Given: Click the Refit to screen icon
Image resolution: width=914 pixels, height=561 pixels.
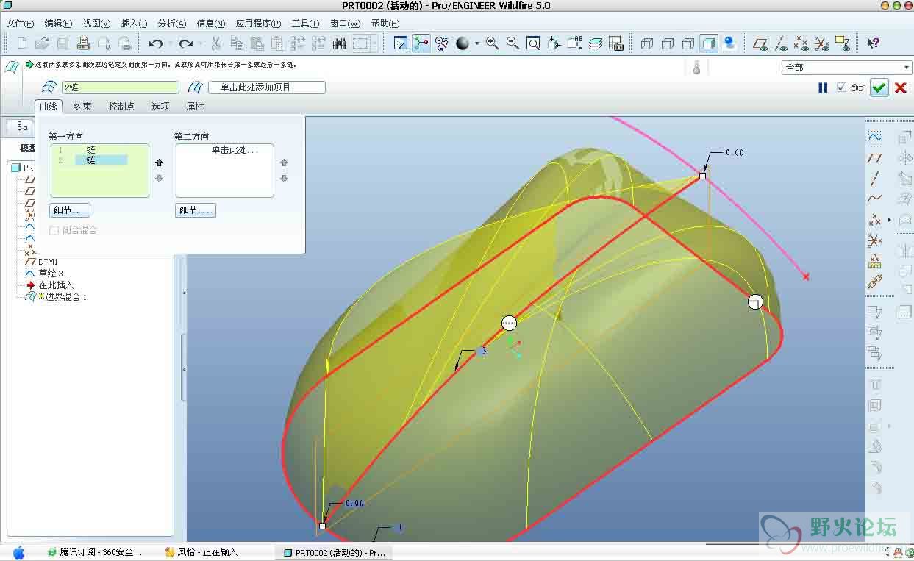Looking at the screenshot, I should pyautogui.click(x=533, y=43).
